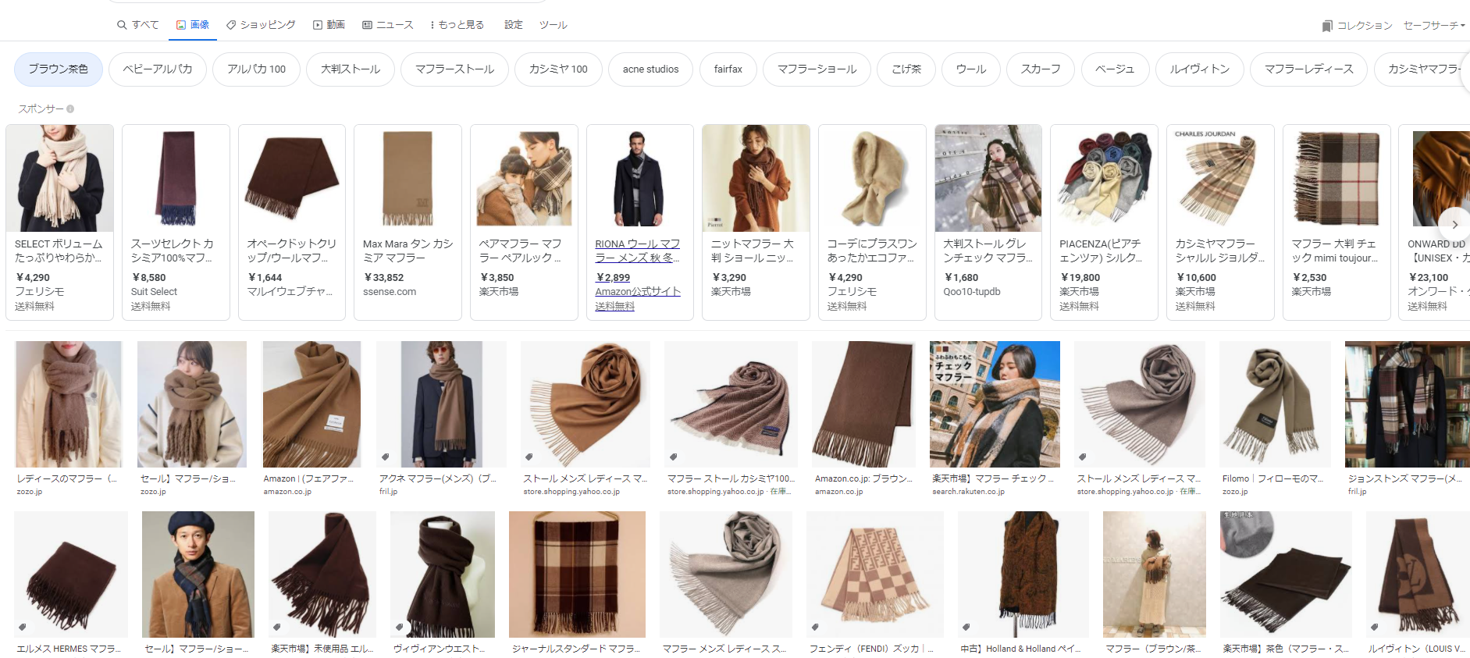Select the こげ茶 filter chip
Image resolution: width=1470 pixels, height=658 pixels.
[x=906, y=69]
